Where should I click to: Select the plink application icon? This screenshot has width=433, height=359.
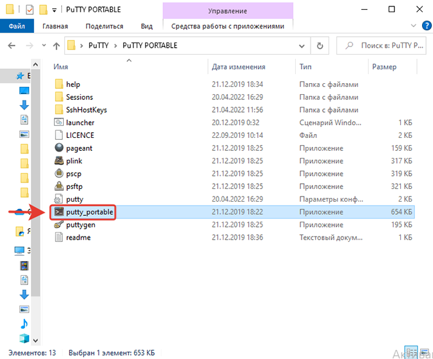(59, 161)
